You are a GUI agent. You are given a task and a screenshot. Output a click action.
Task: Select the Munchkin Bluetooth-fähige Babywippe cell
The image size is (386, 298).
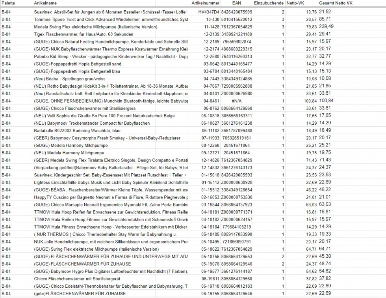pos(111,101)
